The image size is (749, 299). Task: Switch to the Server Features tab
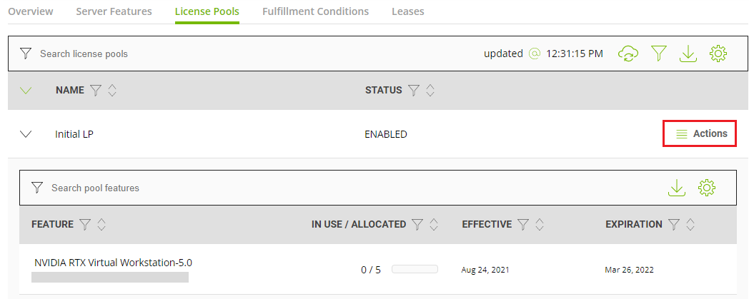(114, 11)
